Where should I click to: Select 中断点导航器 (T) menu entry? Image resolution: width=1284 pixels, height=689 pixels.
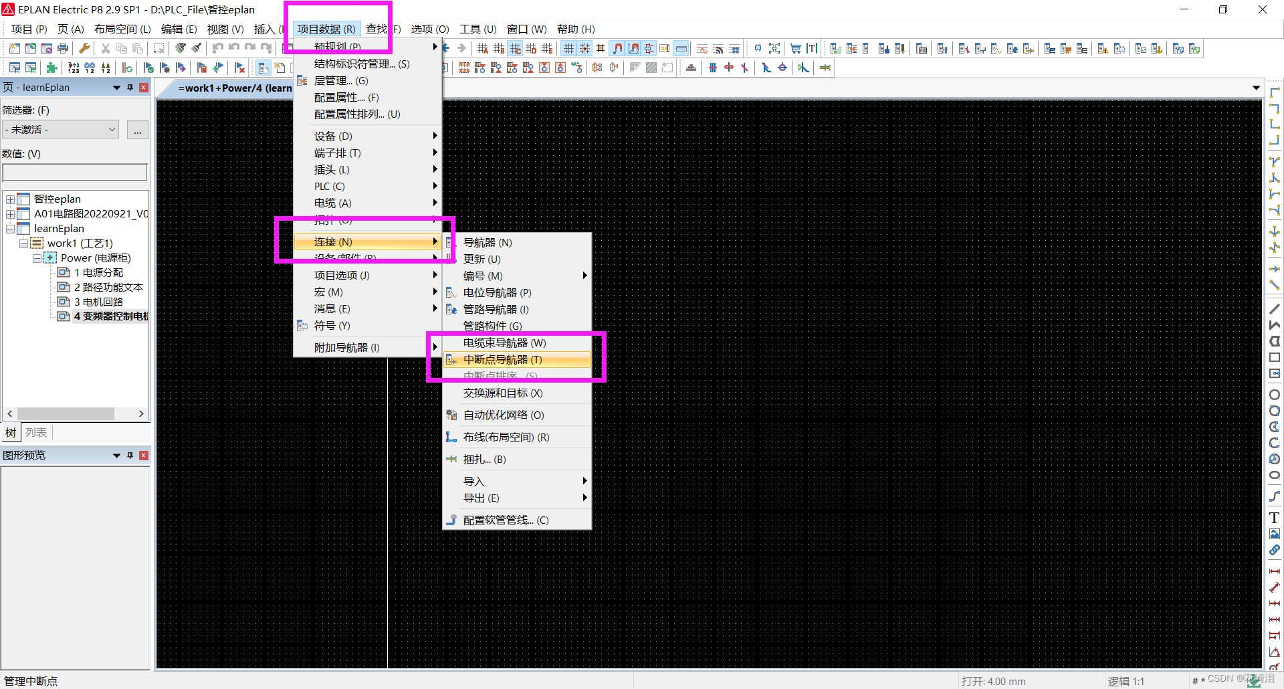coord(517,360)
